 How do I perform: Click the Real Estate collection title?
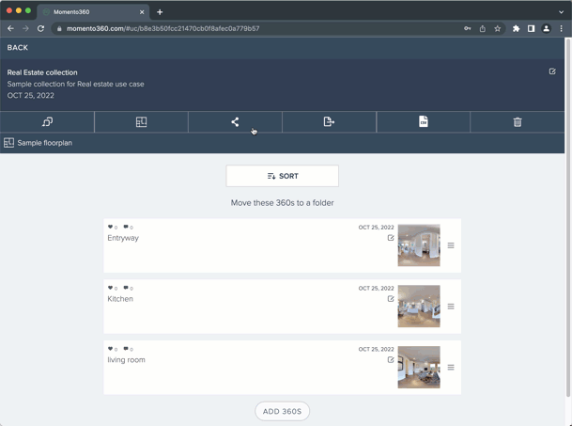pos(42,72)
